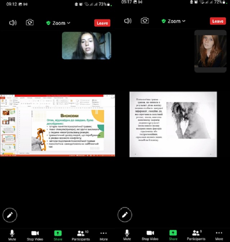Image resolution: width=230 pixels, height=242 pixels.
Task: Open annotation pencil in the left screen
Action: [x=10, y=215]
